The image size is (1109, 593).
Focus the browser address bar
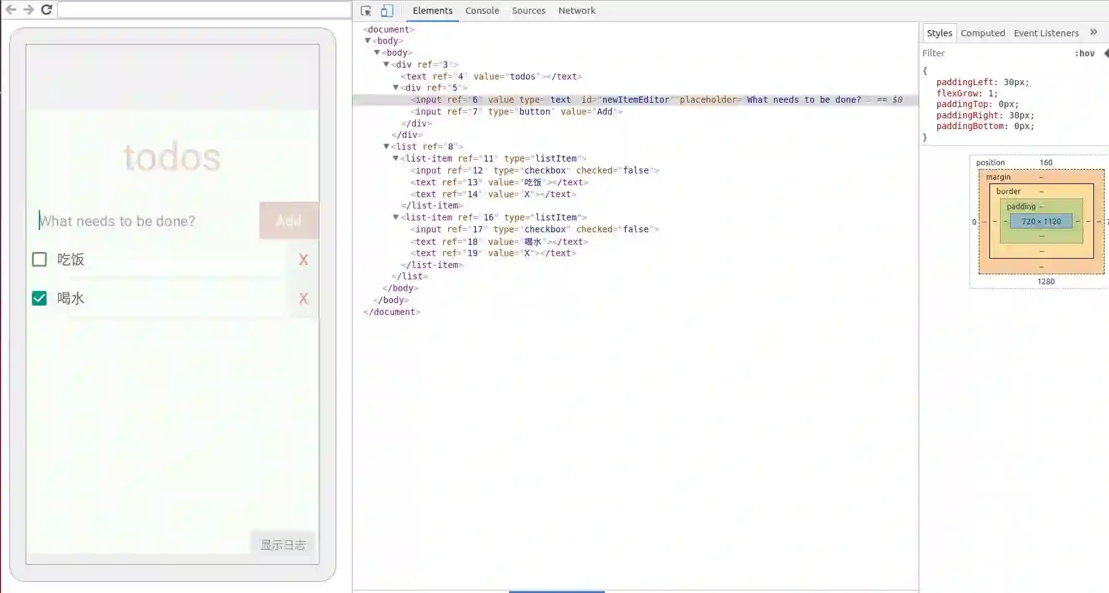(x=204, y=9)
